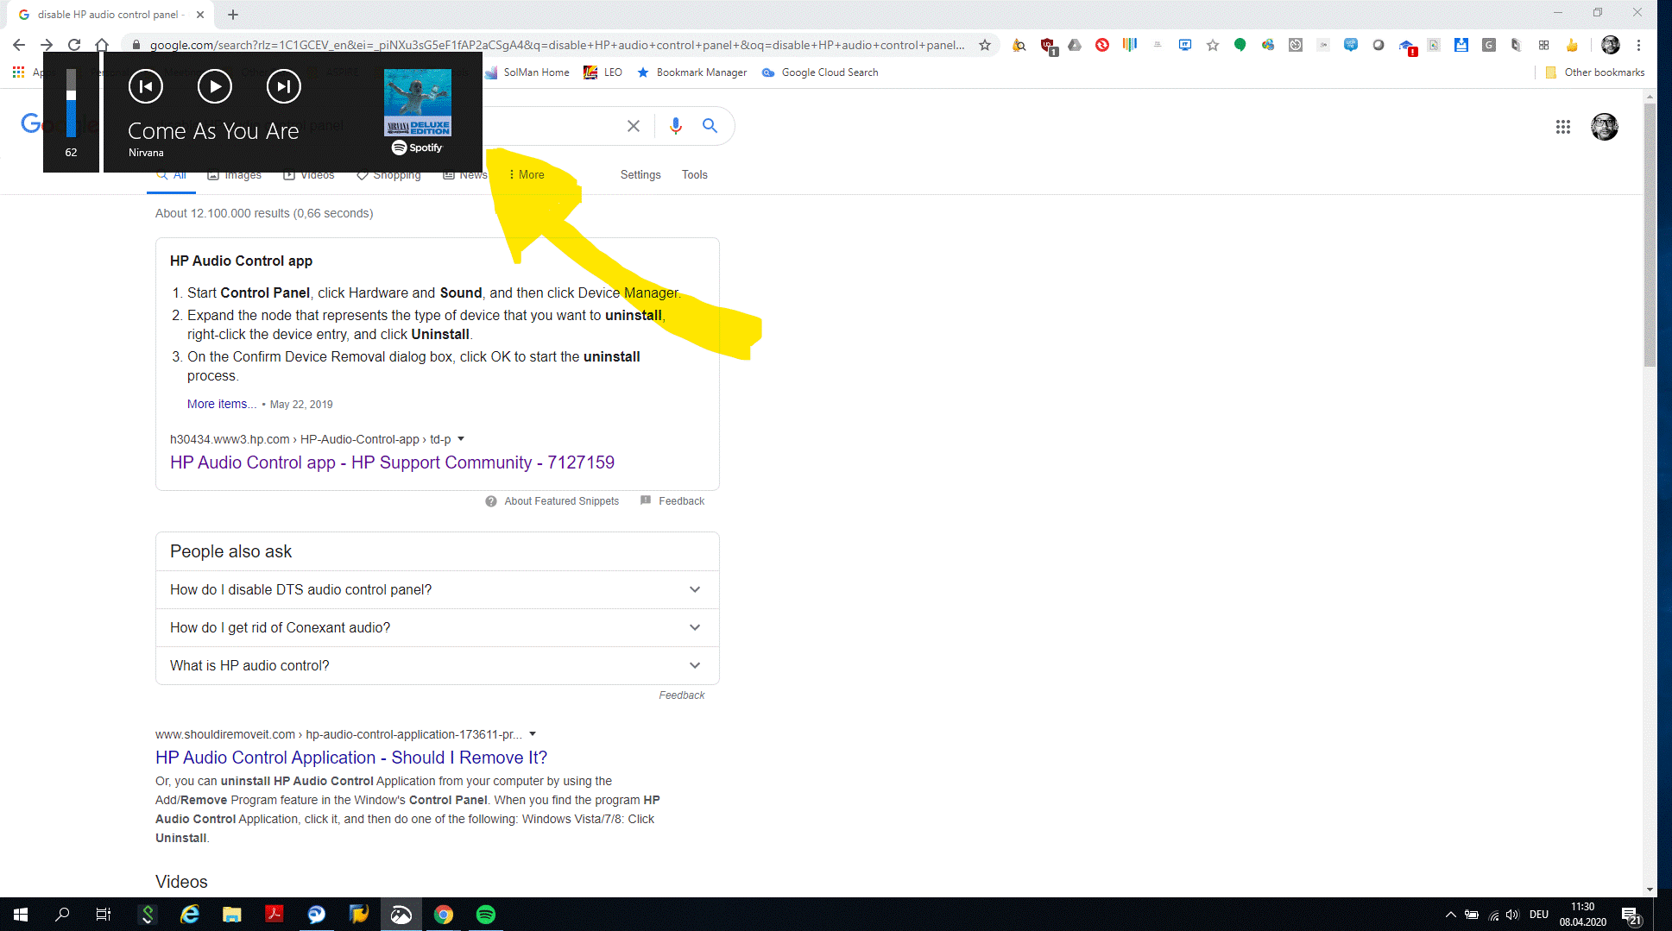Bookmark this page with star icon

click(x=985, y=45)
